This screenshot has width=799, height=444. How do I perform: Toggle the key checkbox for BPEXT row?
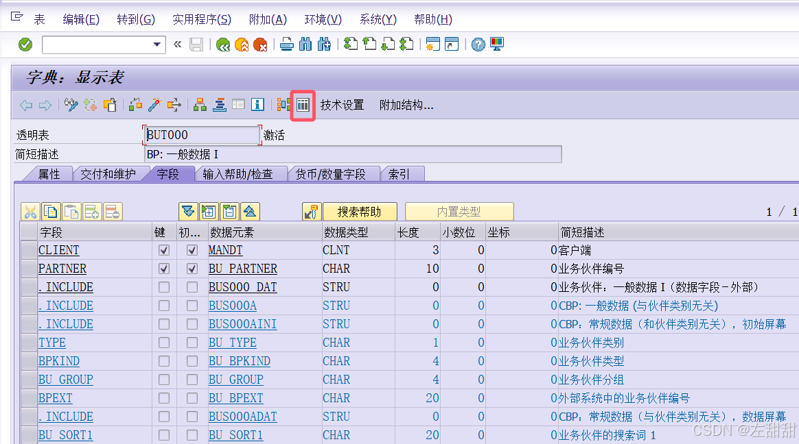coord(163,398)
